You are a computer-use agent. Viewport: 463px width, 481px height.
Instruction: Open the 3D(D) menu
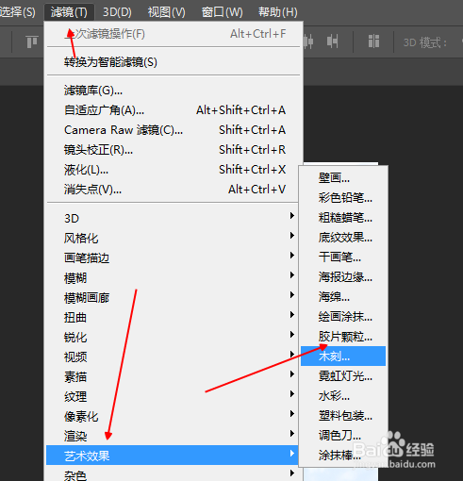point(117,12)
